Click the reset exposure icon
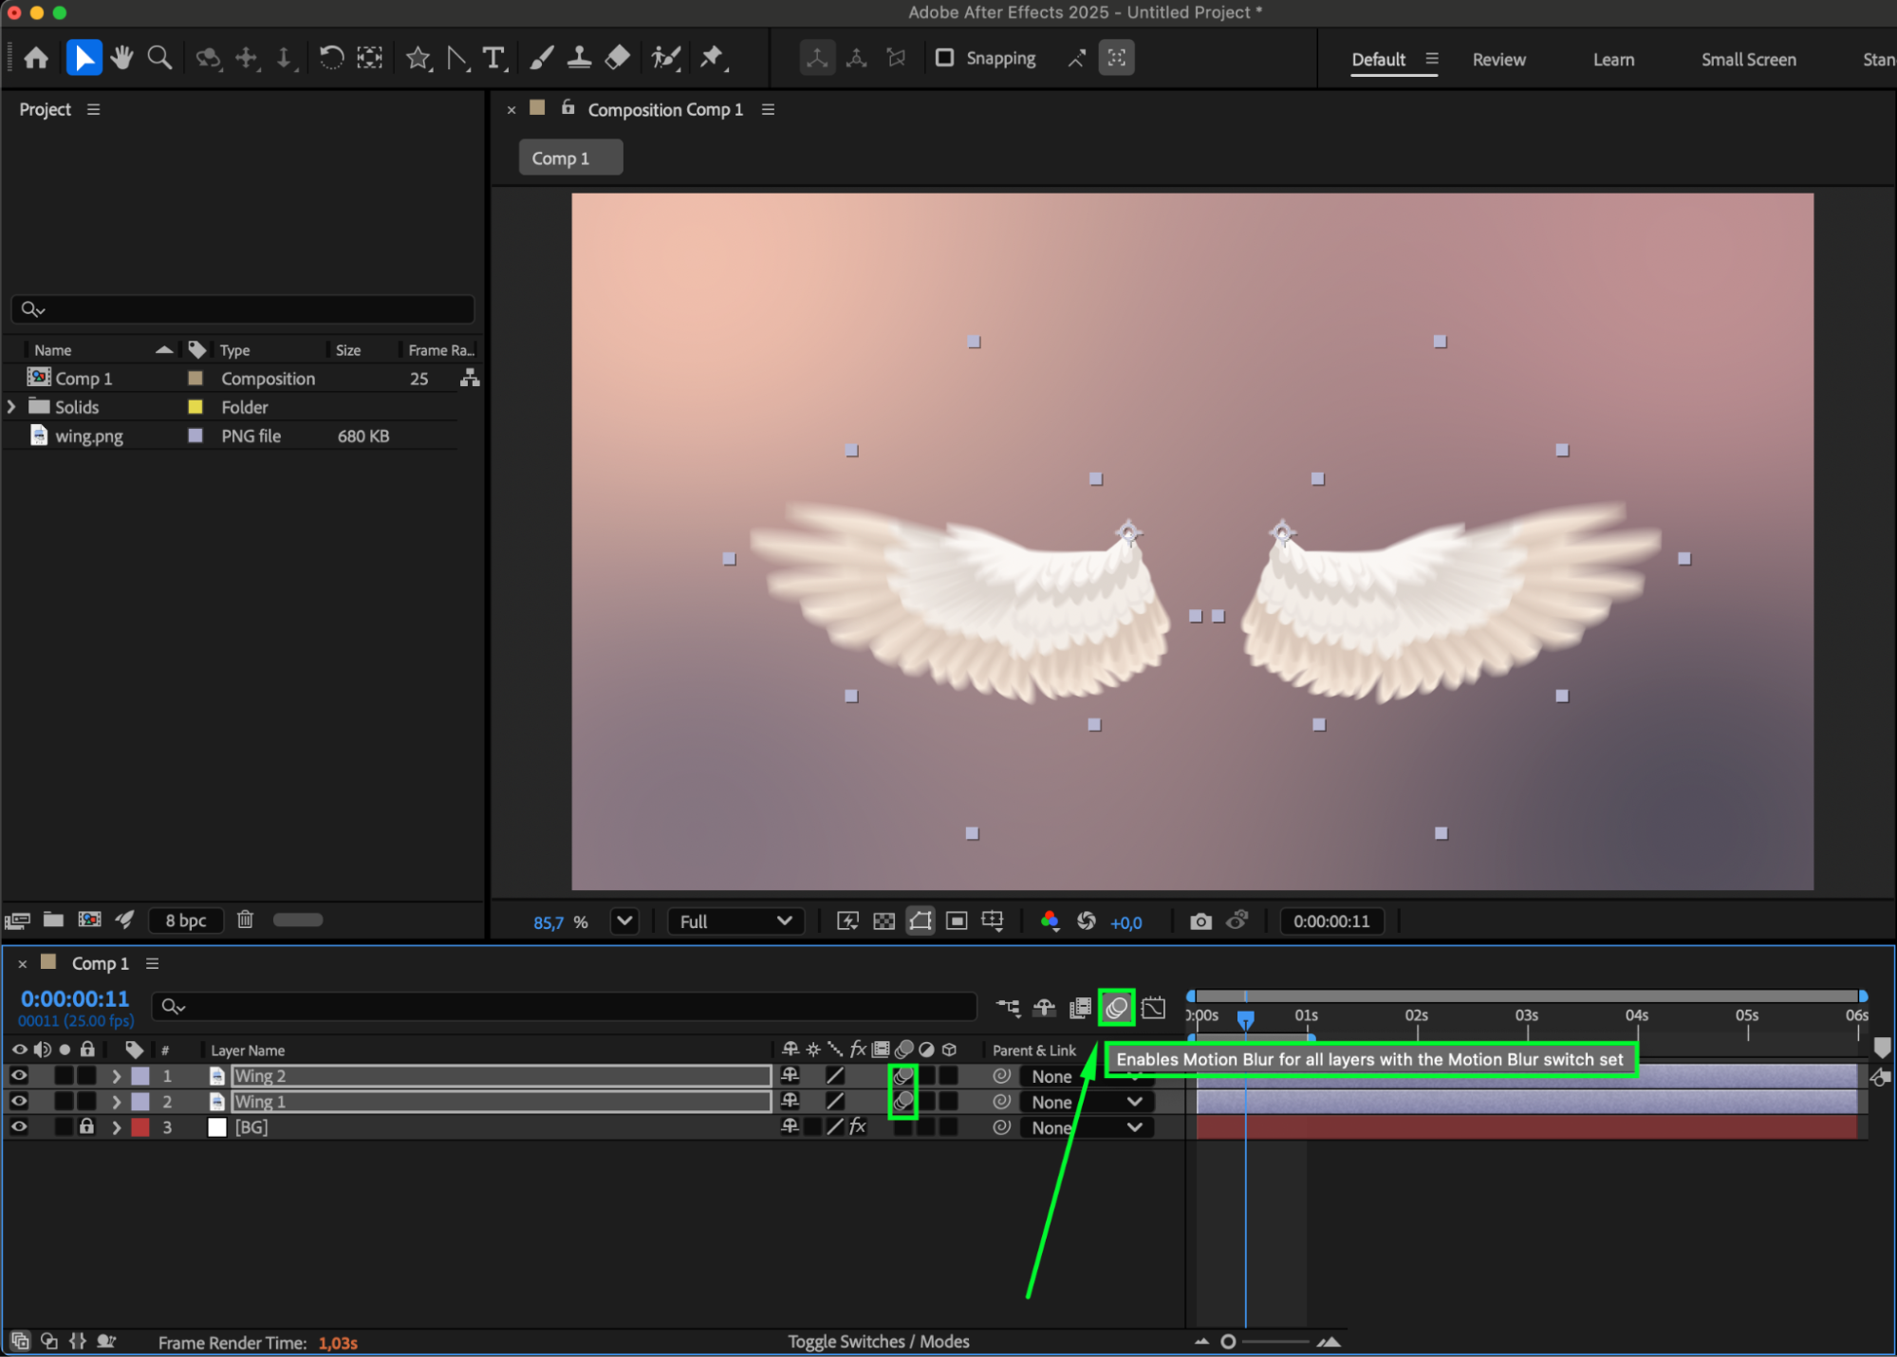 click(x=1087, y=921)
